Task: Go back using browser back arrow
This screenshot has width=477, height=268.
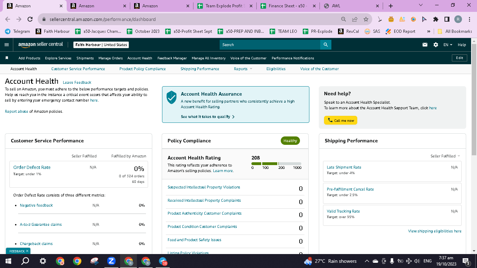Action: coord(8,19)
